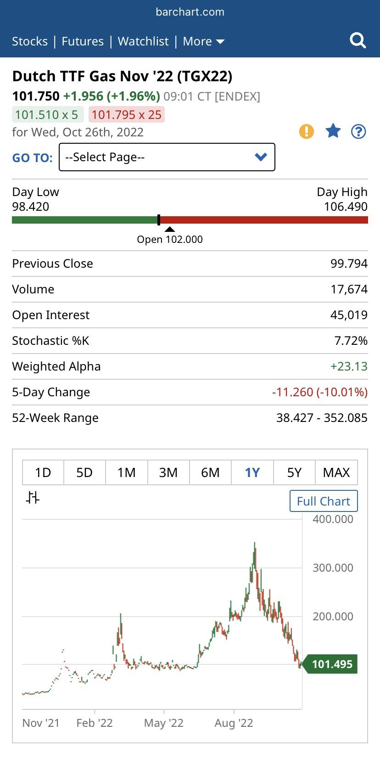Go to the Stocks section

point(30,41)
